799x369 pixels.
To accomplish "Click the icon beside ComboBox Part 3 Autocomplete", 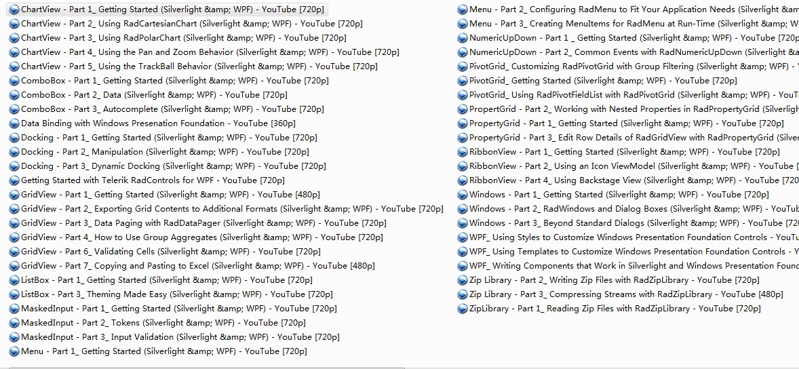I will point(14,110).
